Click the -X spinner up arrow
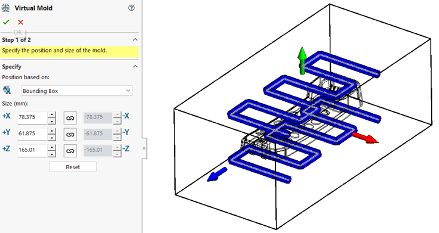The image size is (439, 233). click(117, 115)
